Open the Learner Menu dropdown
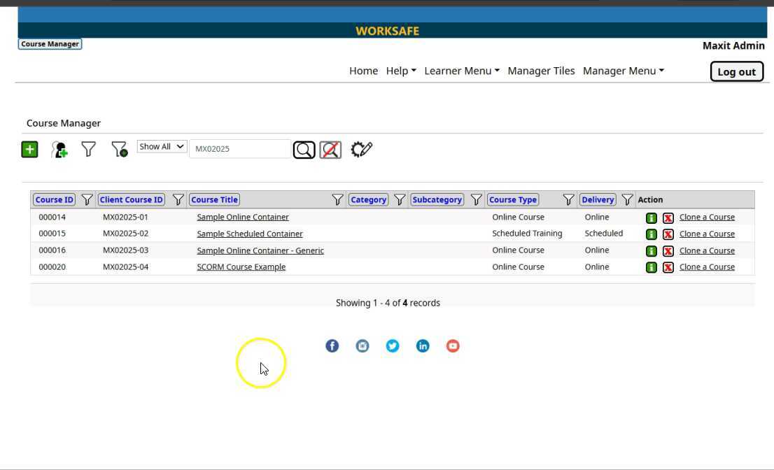This screenshot has width=774, height=470. click(461, 71)
